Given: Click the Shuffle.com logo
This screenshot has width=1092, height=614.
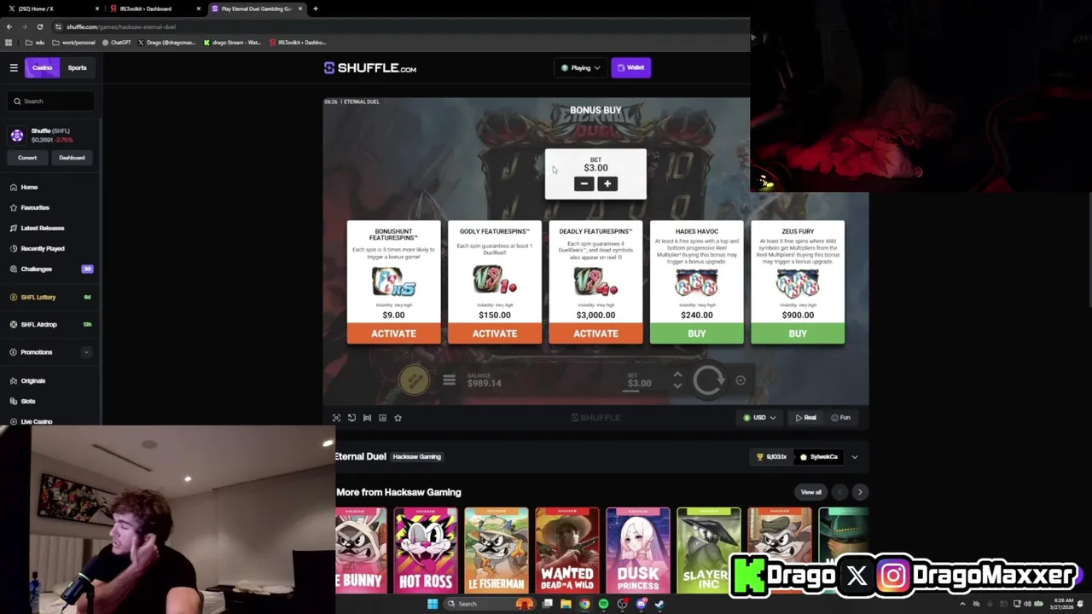Looking at the screenshot, I should click(370, 68).
